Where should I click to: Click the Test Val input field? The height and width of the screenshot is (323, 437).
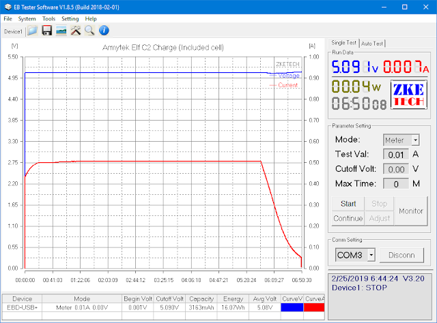(396, 155)
